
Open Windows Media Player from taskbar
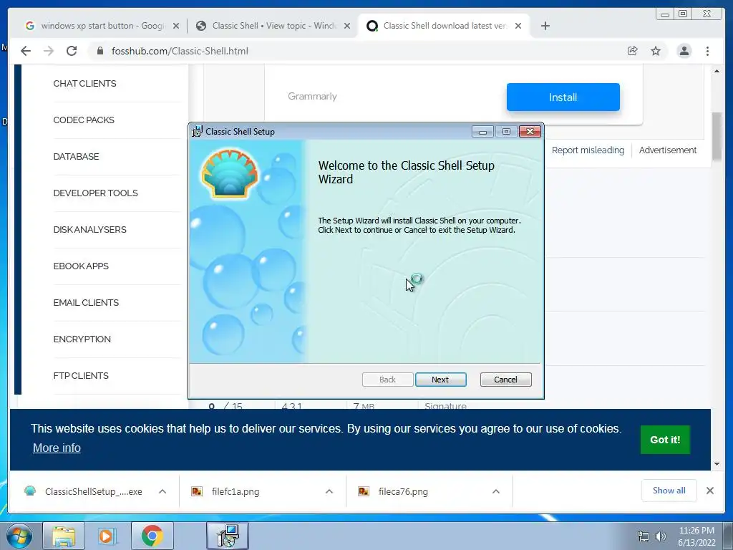107,536
